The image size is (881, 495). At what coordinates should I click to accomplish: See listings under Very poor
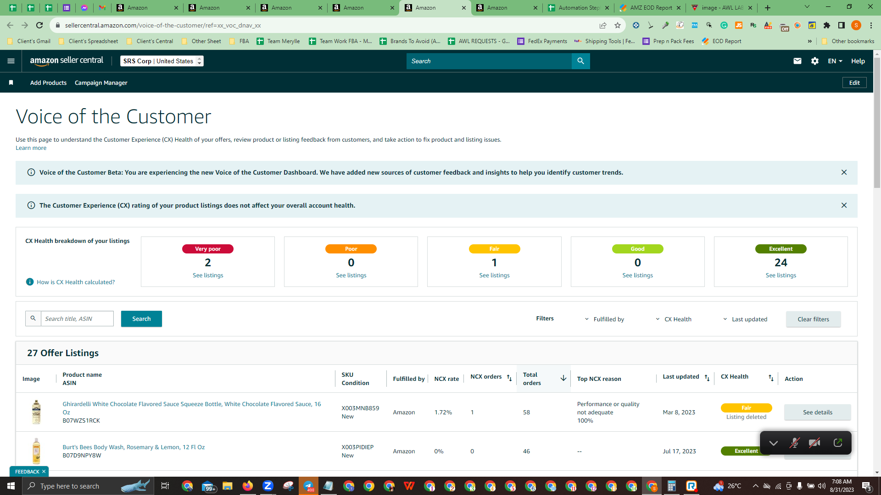coord(208,275)
